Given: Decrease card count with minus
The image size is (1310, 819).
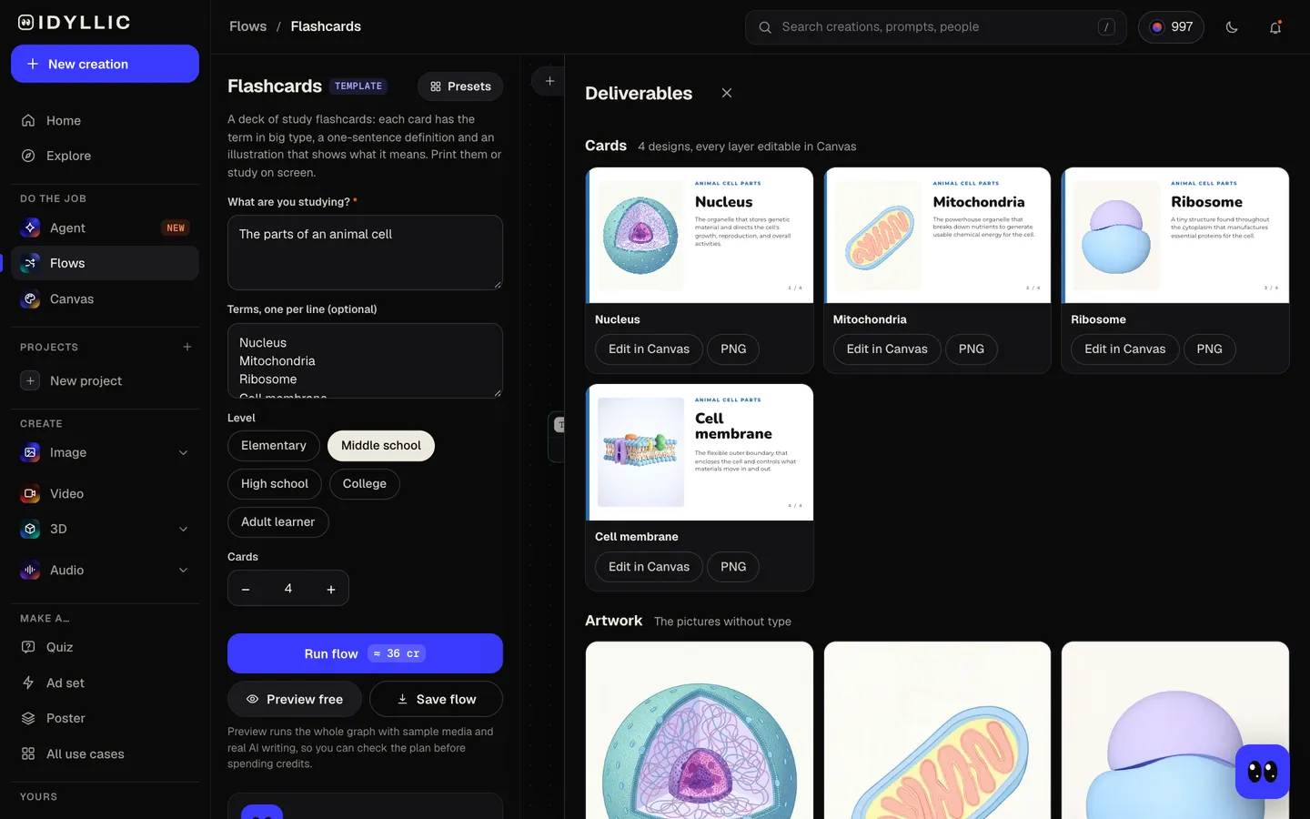Looking at the screenshot, I should [x=246, y=589].
